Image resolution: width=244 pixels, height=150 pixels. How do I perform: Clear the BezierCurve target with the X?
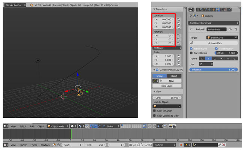pos(236,37)
